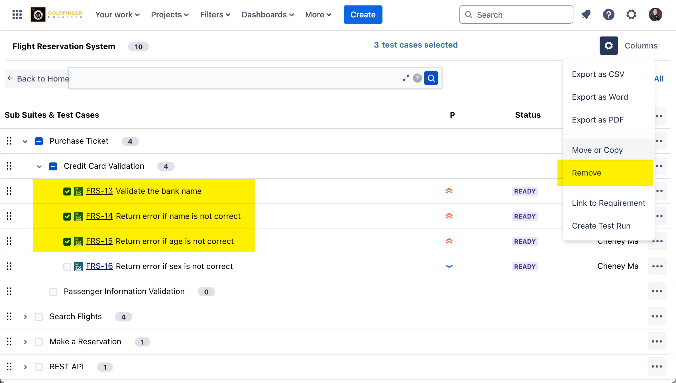Click the notifications bell icon
The width and height of the screenshot is (676, 383).
(586, 15)
